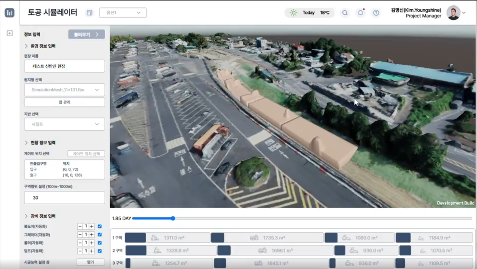477x269 pixels.
Task: Open search with the magnifier icon
Action: pyautogui.click(x=345, y=13)
